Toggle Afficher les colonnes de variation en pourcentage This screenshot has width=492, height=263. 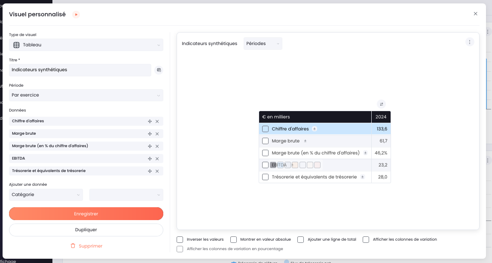pos(180,249)
